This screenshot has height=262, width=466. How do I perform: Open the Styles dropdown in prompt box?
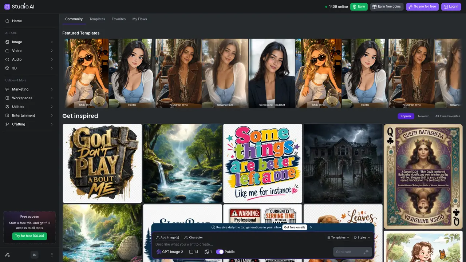tap(362, 237)
